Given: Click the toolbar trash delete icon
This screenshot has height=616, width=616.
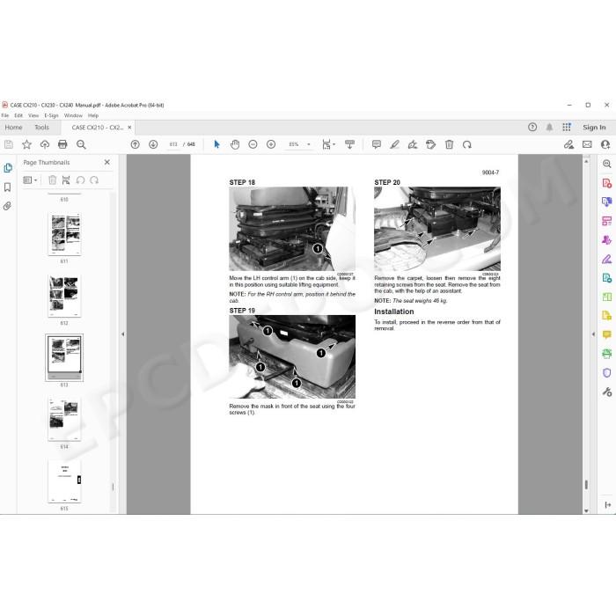Looking at the screenshot, I should click(x=449, y=144).
